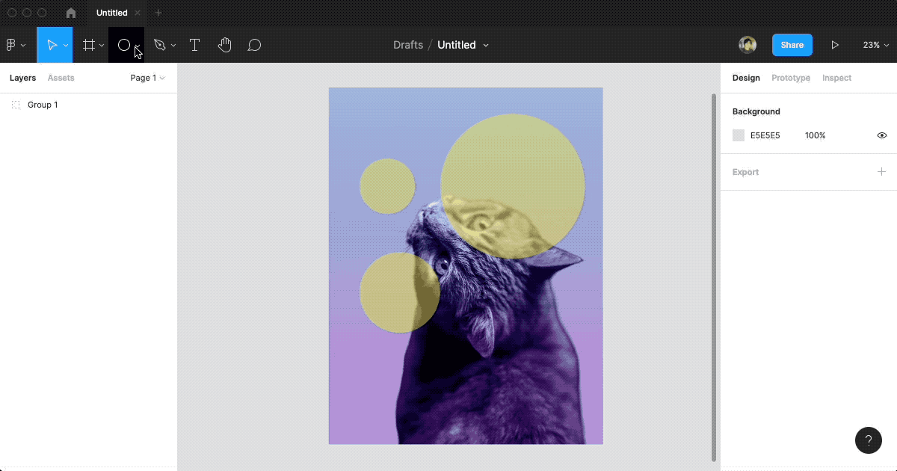897x471 pixels.
Task: Start Presentation mode with the play icon
Action: coord(835,45)
